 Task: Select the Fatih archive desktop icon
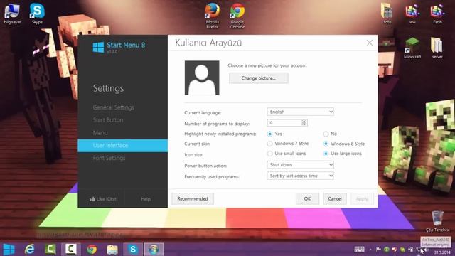coord(437,14)
